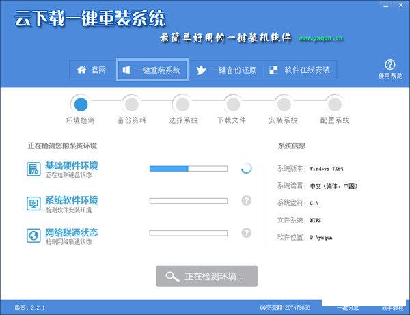Screen dimensions: 410x315
Task: Click the 基础硬件环境 progress bar
Action: pos(189,168)
